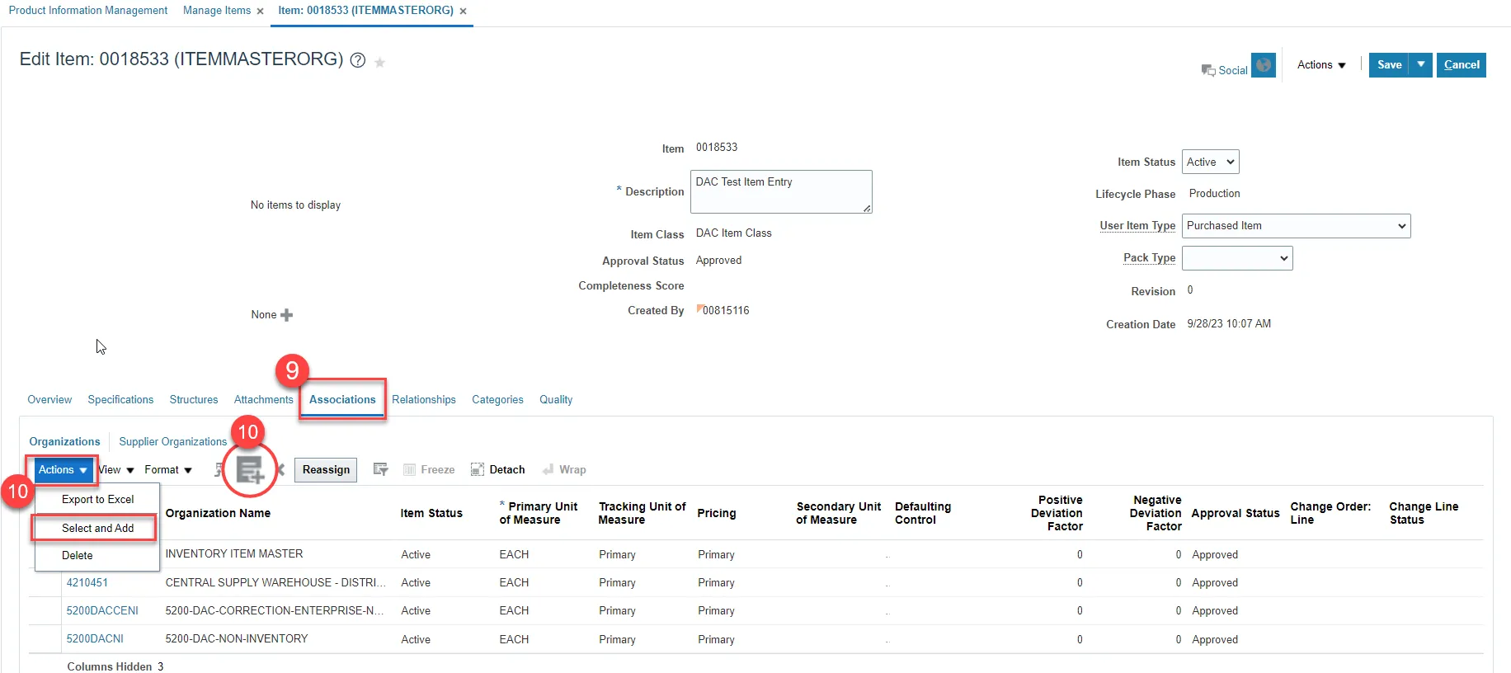Switch to the Associations tab
Viewport: 1511px width, 673px height.
342,400
